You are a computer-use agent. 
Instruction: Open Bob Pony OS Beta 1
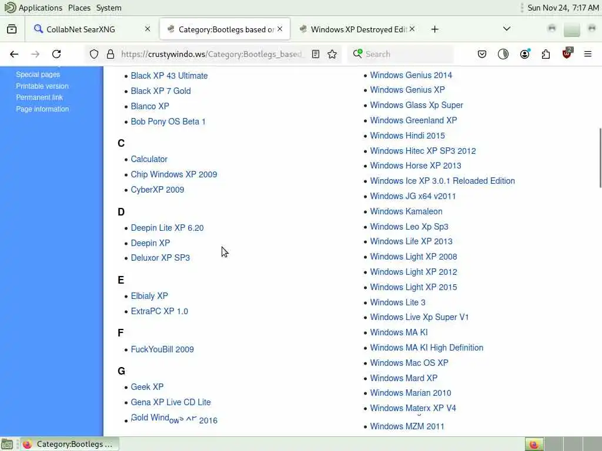(168, 122)
